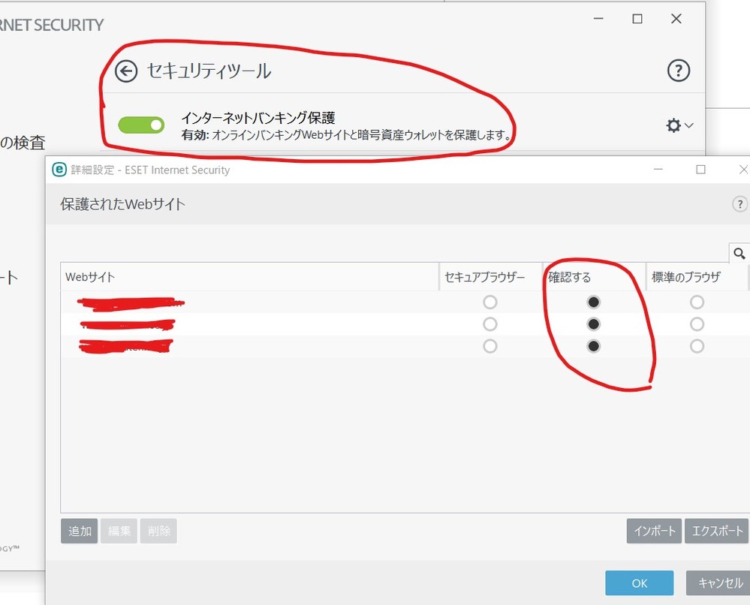Minimize the main ESET Internet Security window
The image size is (750, 605).
598,20
